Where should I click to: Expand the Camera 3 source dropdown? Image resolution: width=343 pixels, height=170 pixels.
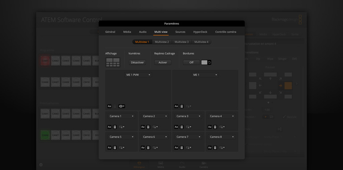click(x=188, y=116)
